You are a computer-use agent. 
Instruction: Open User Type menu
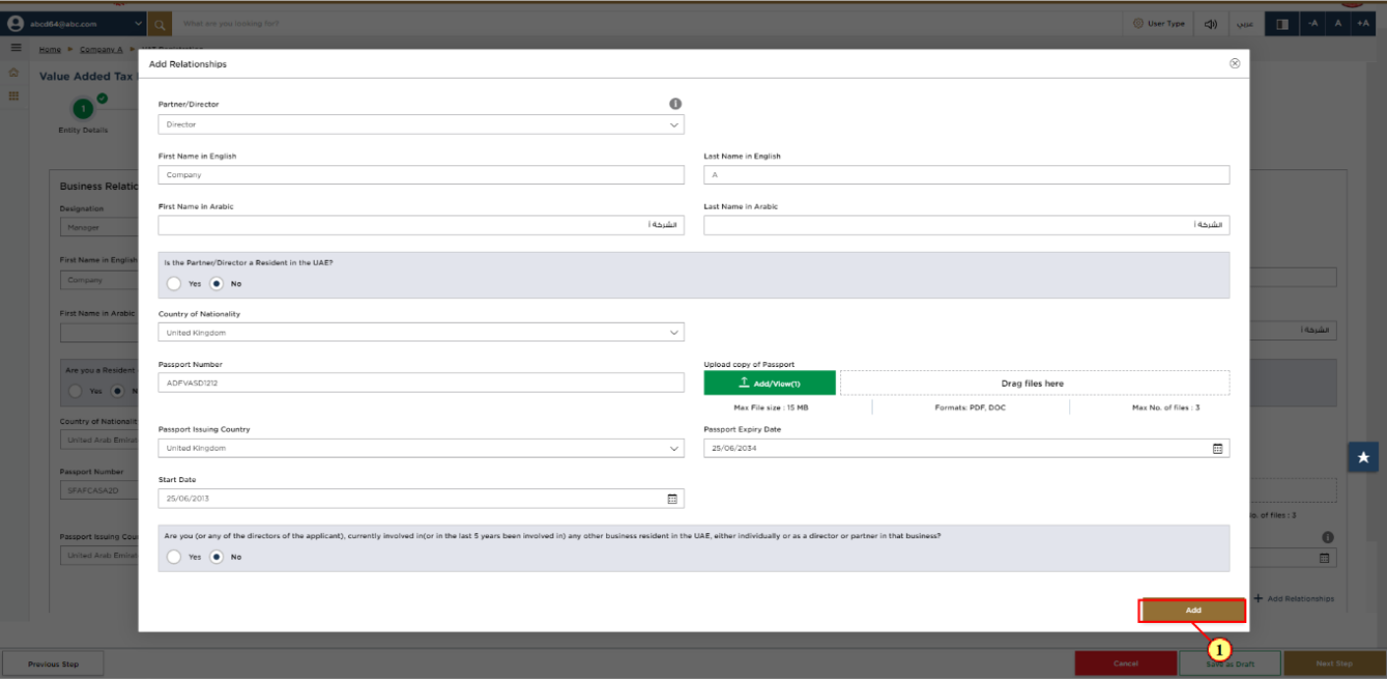pos(1159,24)
